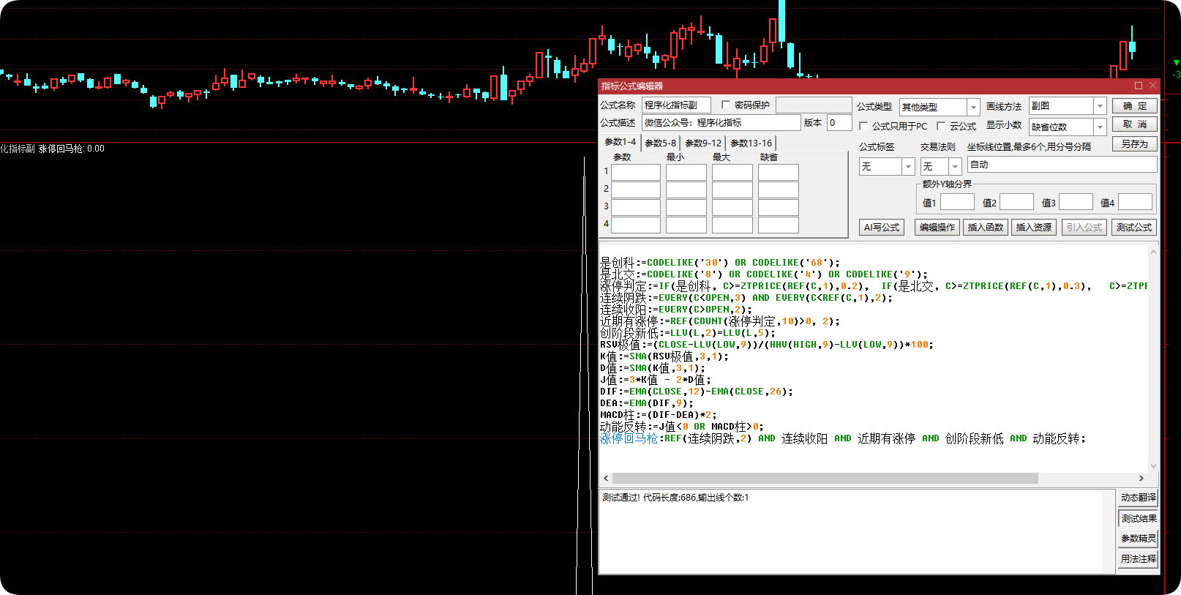Click the 插入资源 button
This screenshot has height=595, width=1181.
click(x=1034, y=228)
